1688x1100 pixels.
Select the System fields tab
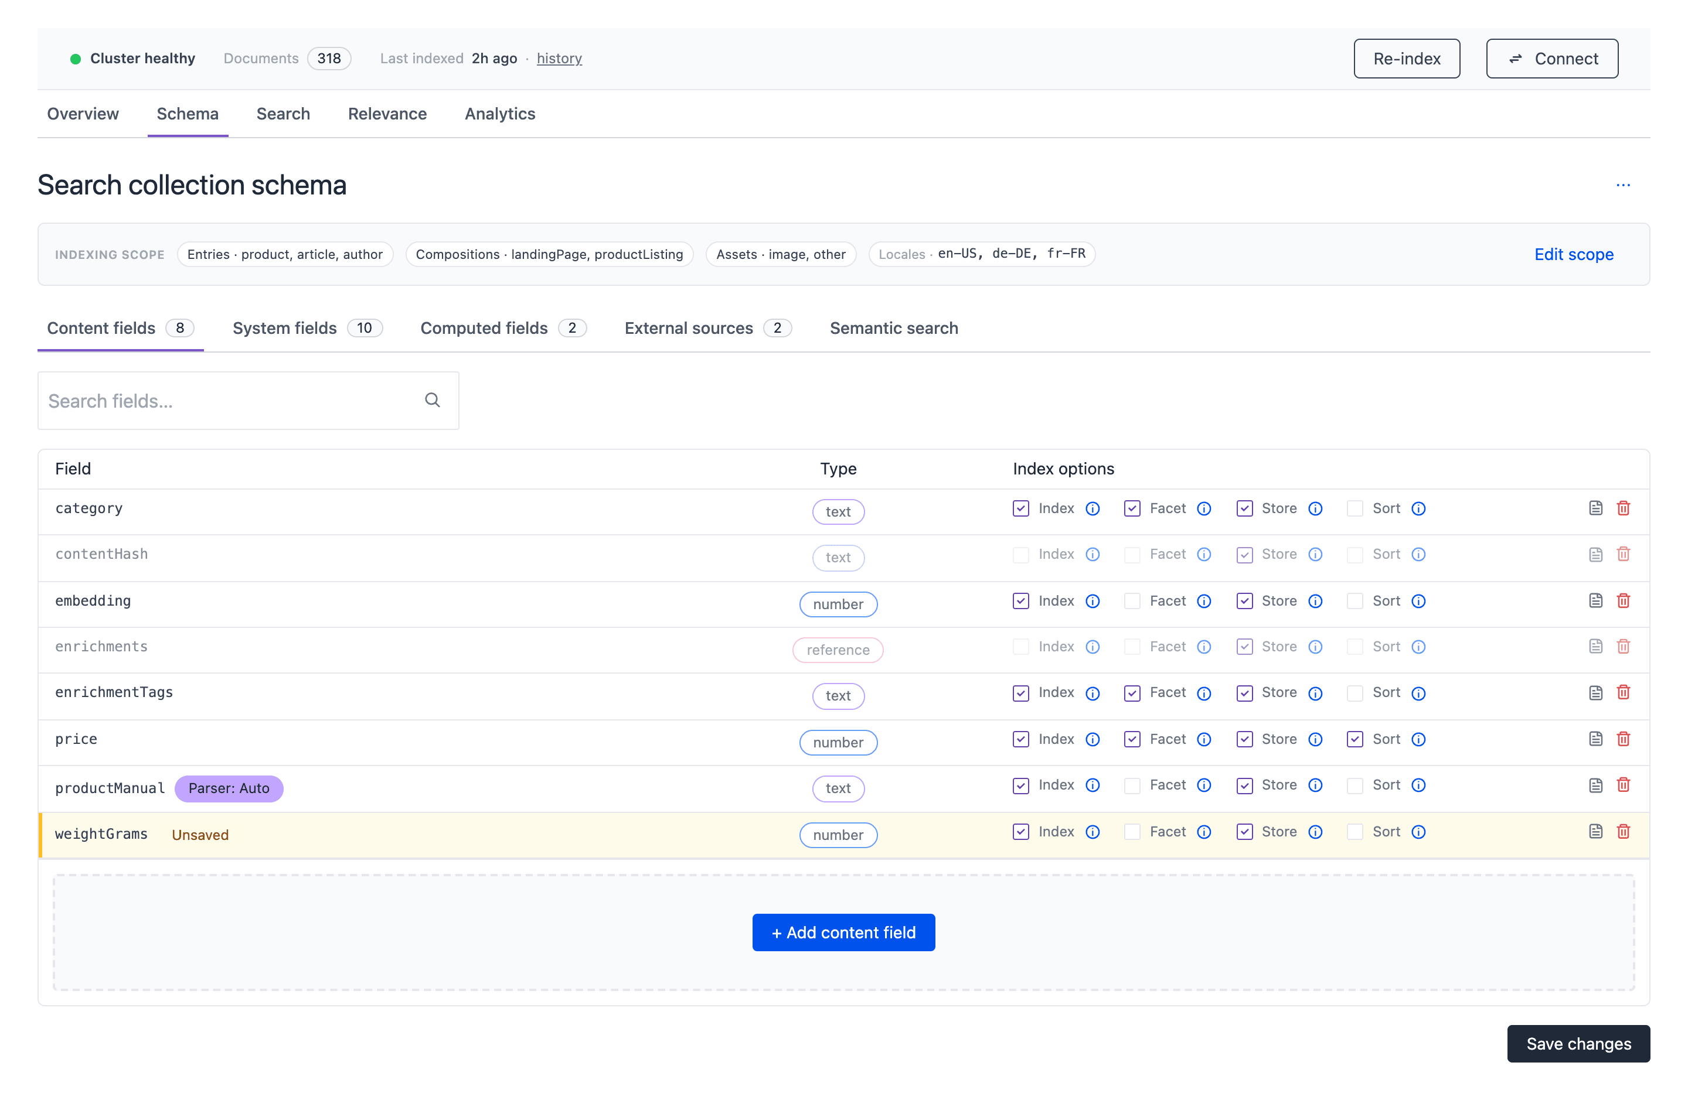coord(307,328)
